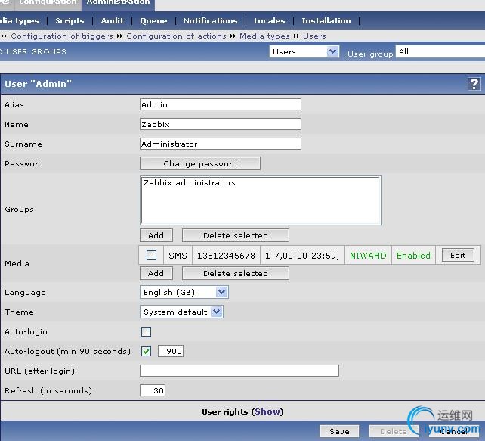
Task: Open the Scripts submenu
Action: tap(70, 20)
